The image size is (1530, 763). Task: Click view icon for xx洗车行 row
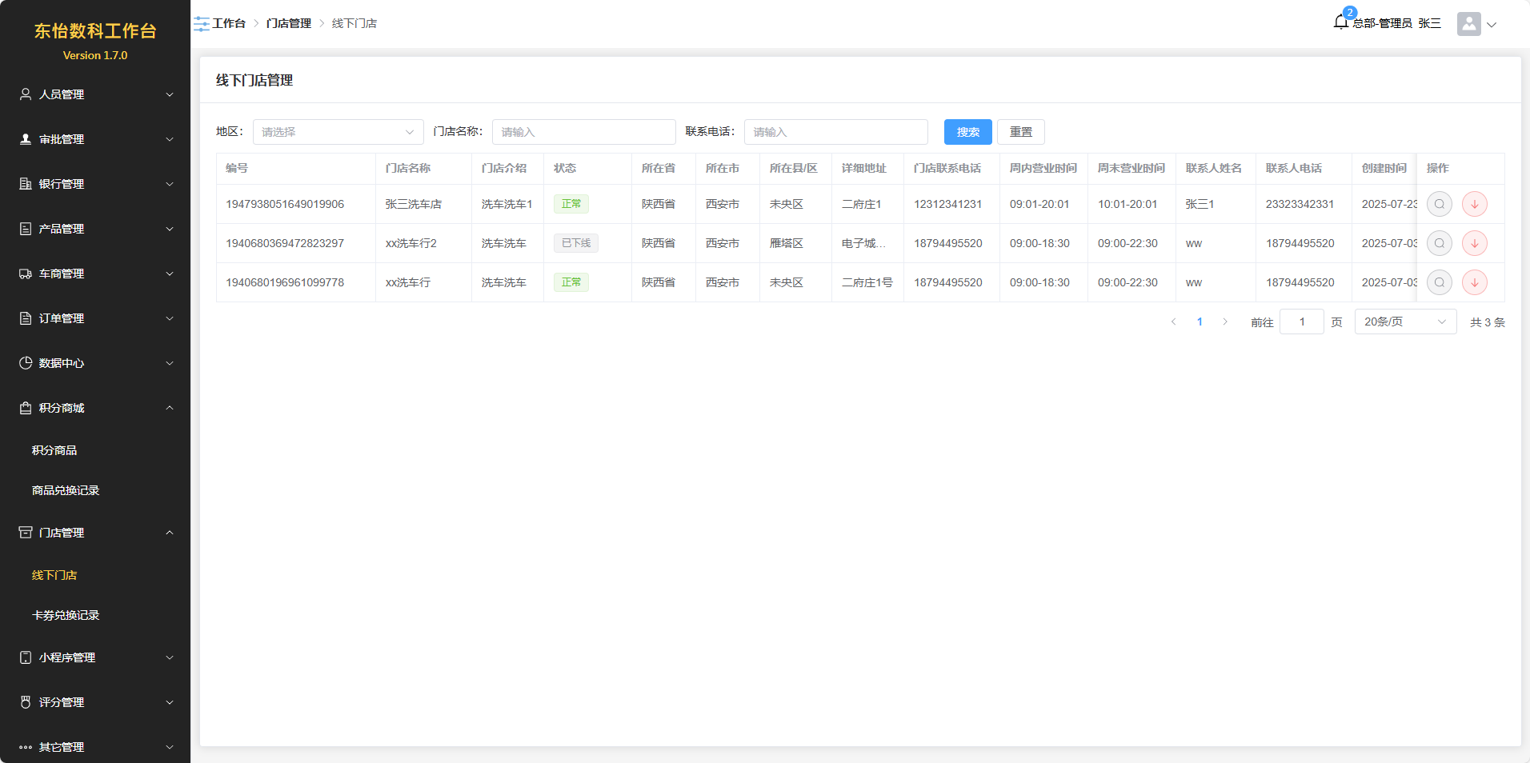pos(1439,282)
